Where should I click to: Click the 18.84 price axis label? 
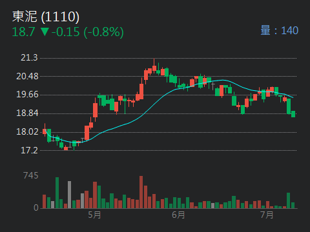tap(27, 113)
